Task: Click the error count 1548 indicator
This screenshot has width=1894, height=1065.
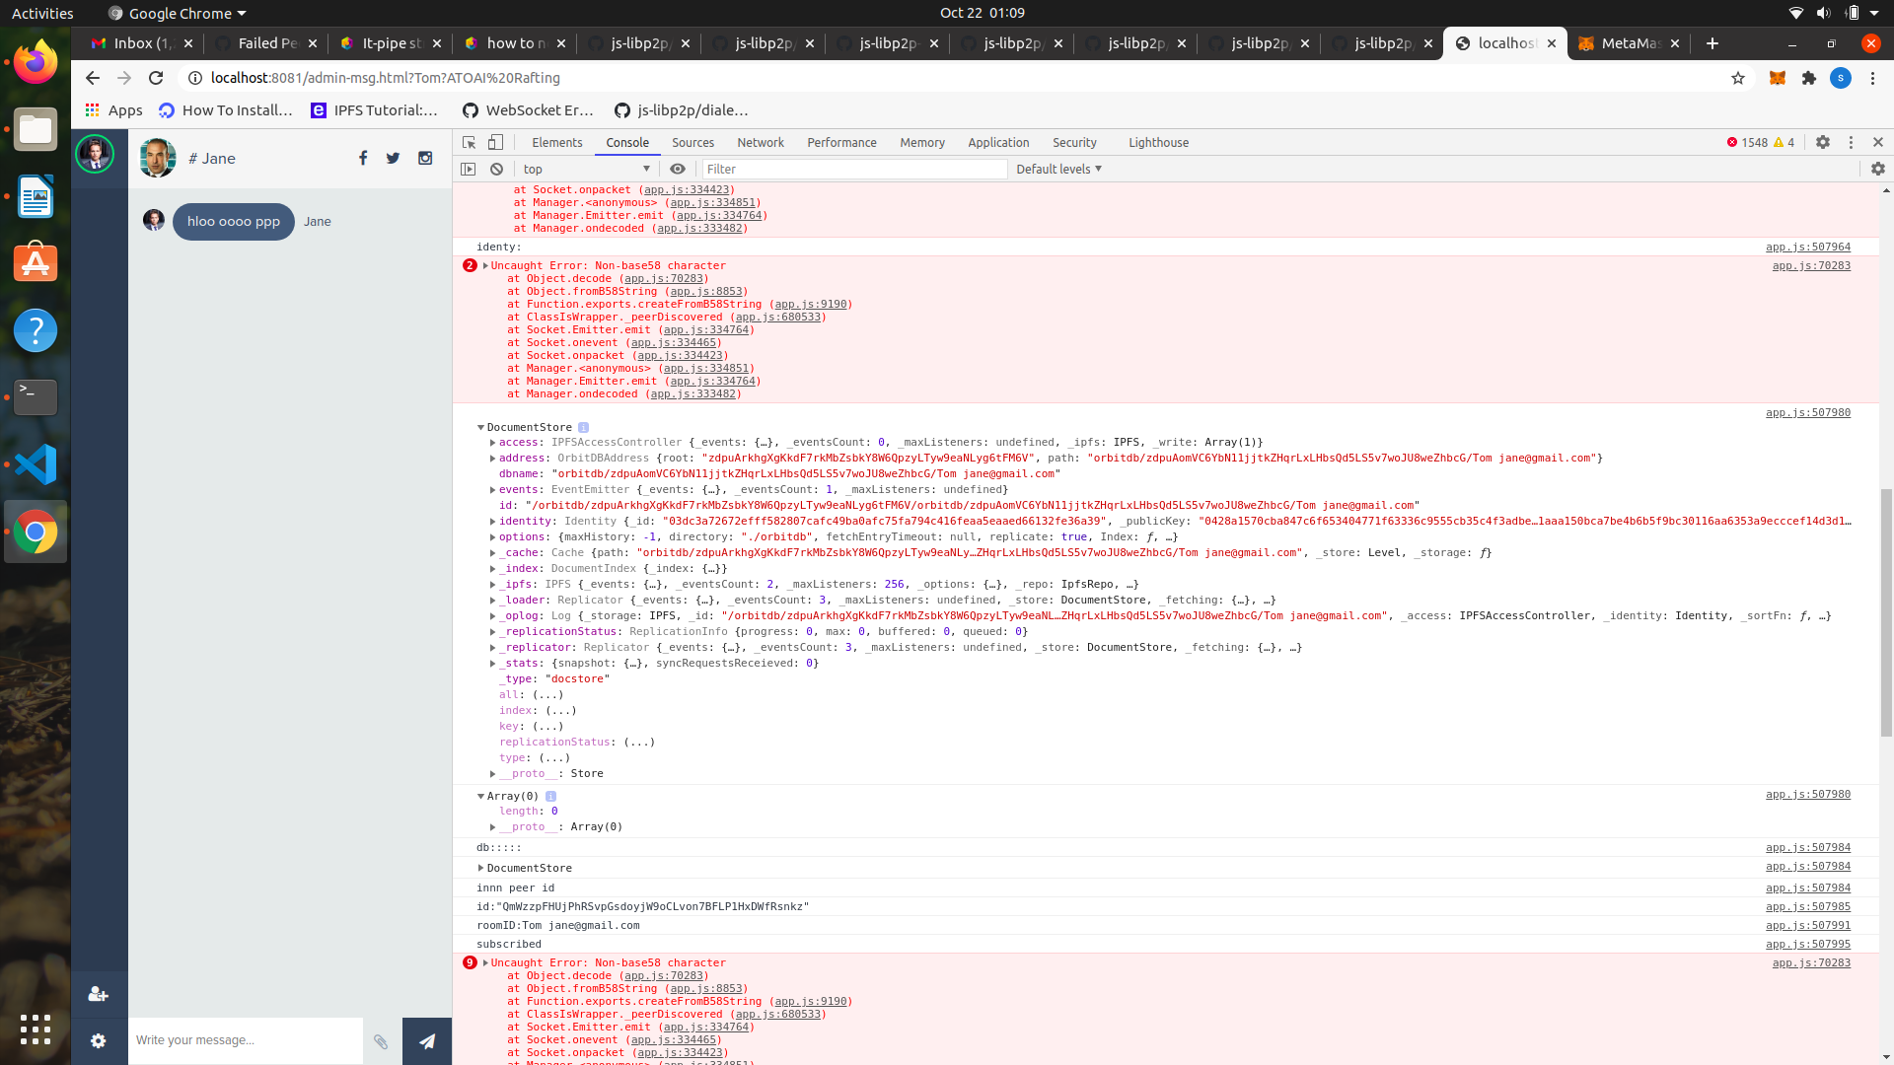Action: 1747,142
